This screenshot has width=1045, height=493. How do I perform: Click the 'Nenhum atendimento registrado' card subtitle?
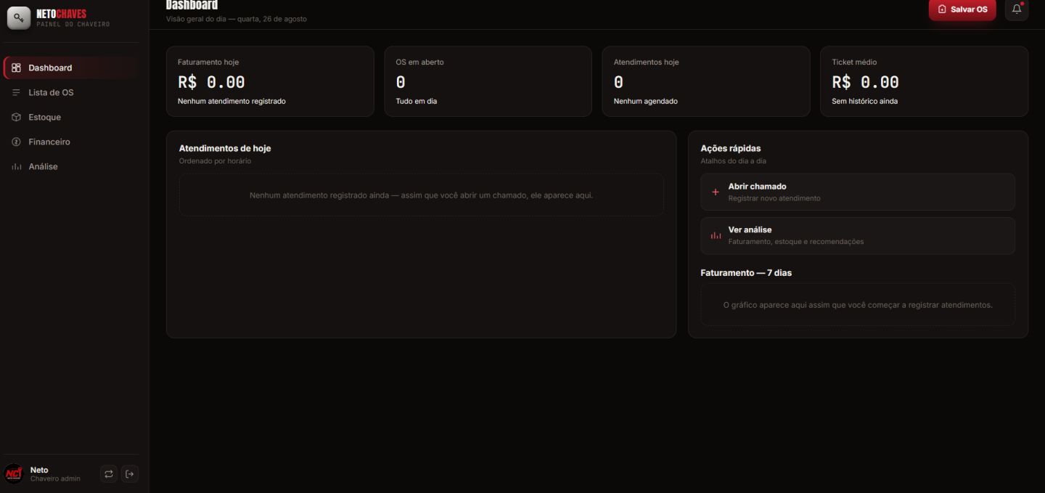pyautogui.click(x=231, y=101)
